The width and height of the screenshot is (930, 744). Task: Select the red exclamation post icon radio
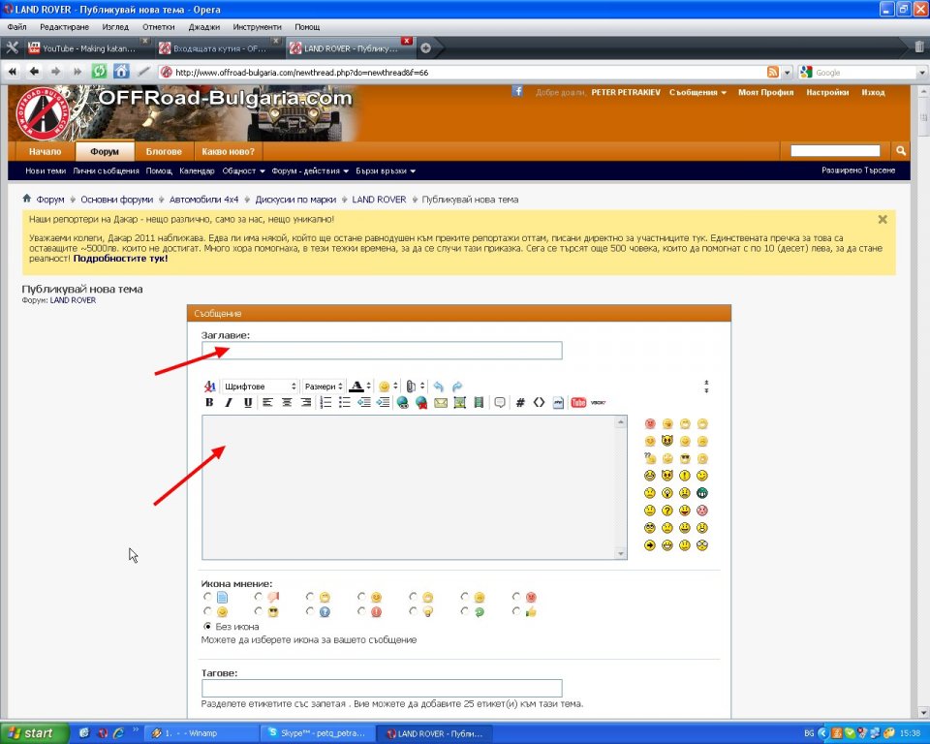click(x=361, y=611)
